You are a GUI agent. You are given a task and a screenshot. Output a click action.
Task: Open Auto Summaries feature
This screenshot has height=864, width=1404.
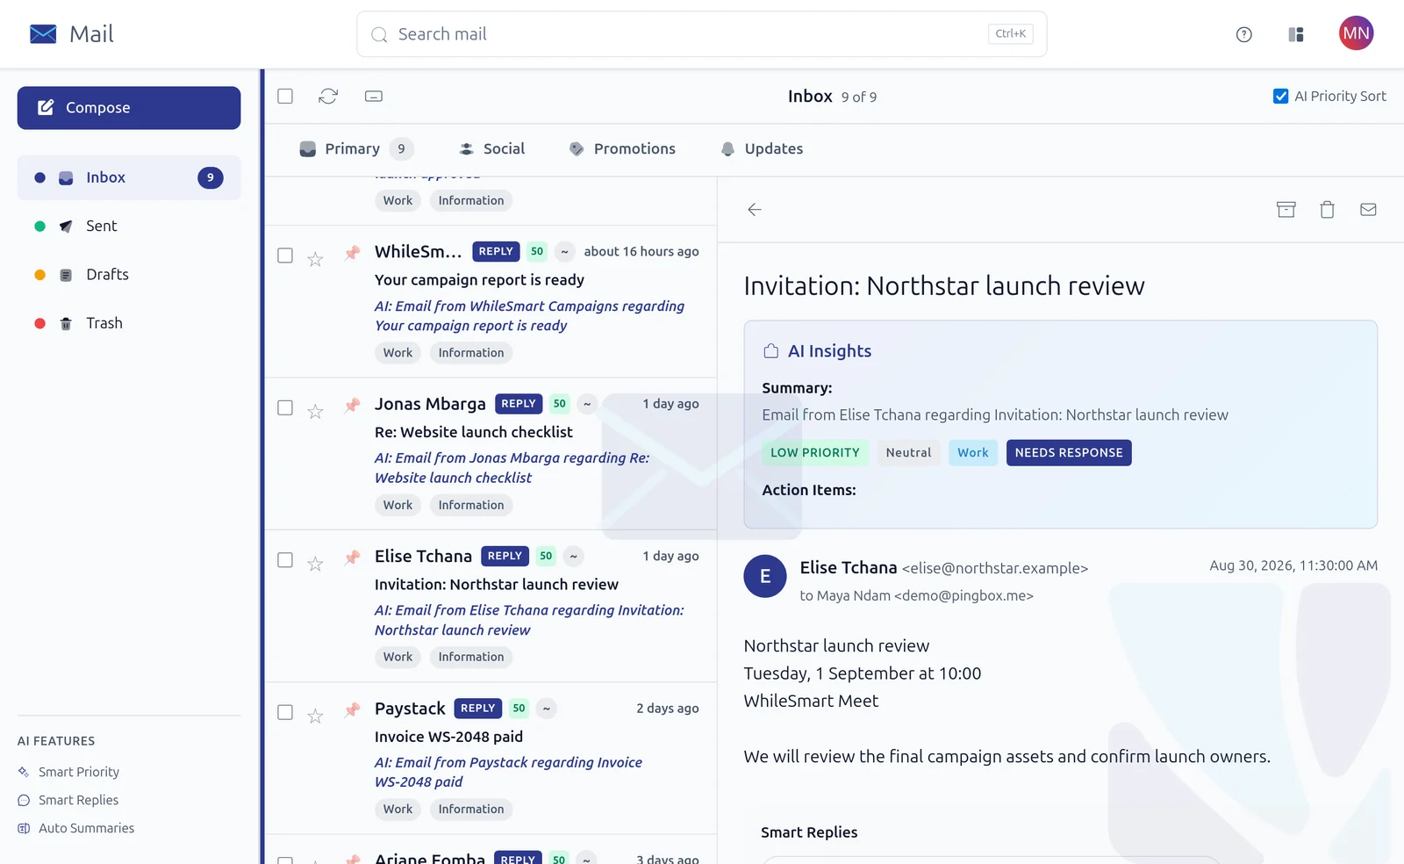point(76,828)
